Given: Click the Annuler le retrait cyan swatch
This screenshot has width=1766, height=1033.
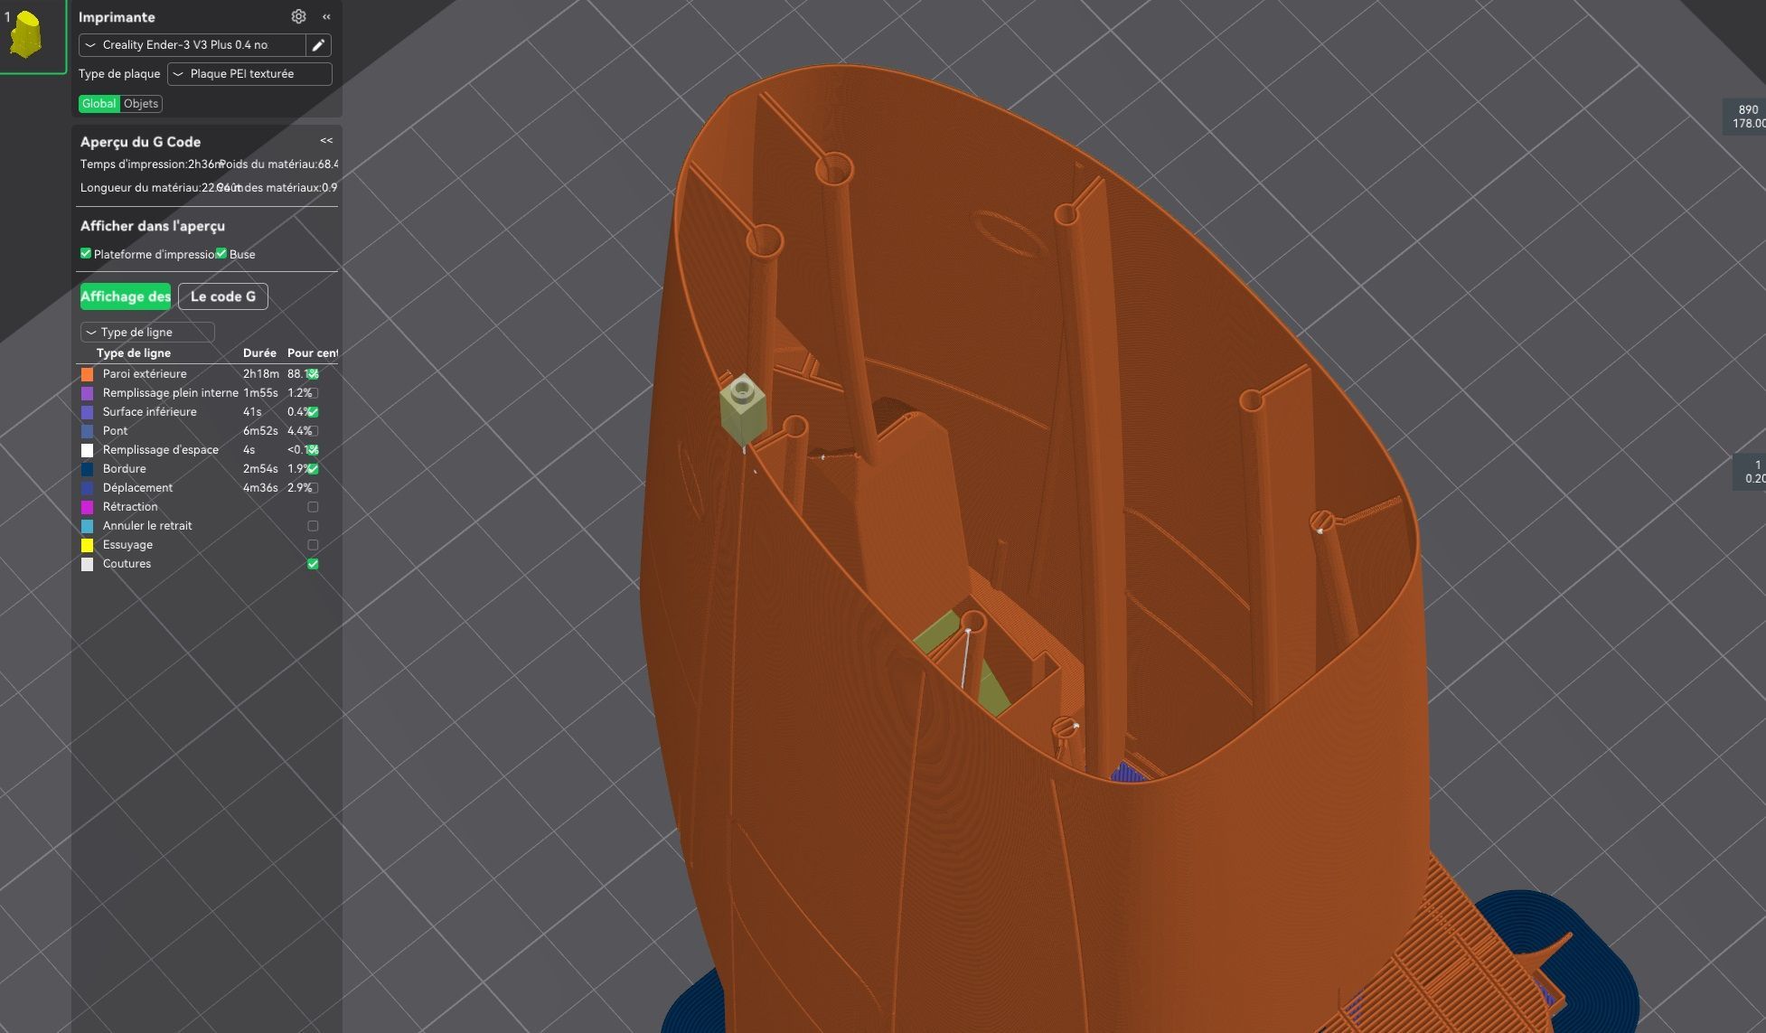Looking at the screenshot, I should (x=88, y=526).
